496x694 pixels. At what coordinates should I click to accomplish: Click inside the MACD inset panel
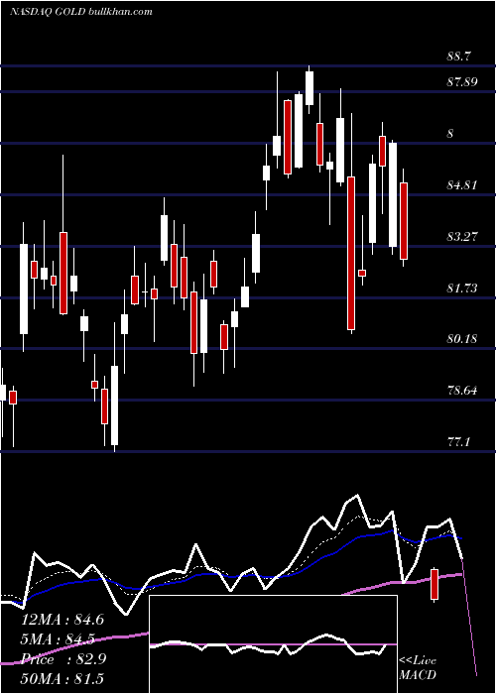[273, 644]
